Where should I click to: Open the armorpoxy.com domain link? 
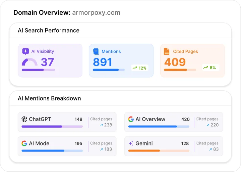pos(96,13)
